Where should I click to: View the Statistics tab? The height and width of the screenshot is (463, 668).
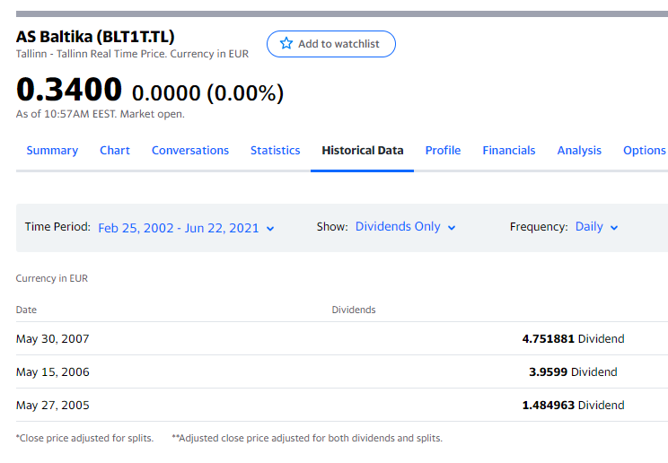(x=276, y=151)
